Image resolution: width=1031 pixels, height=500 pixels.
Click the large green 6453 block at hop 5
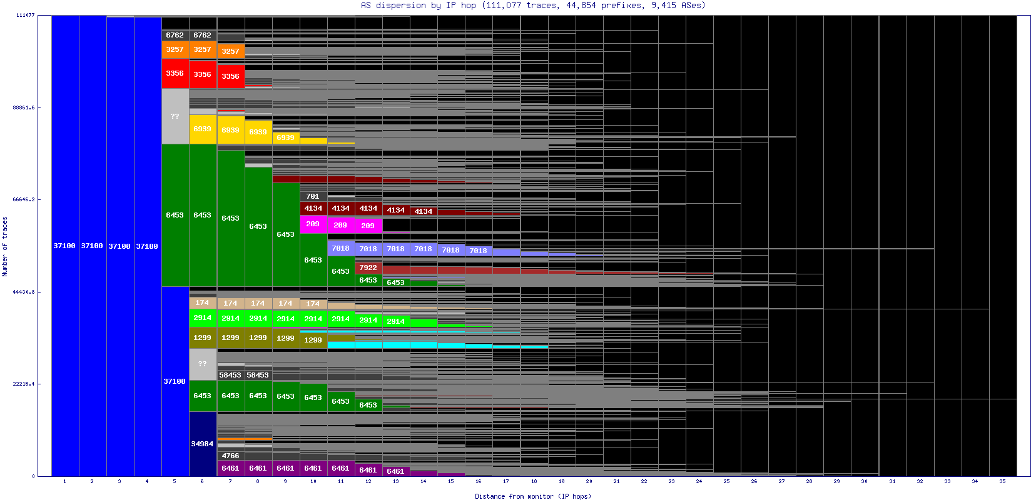click(x=175, y=215)
